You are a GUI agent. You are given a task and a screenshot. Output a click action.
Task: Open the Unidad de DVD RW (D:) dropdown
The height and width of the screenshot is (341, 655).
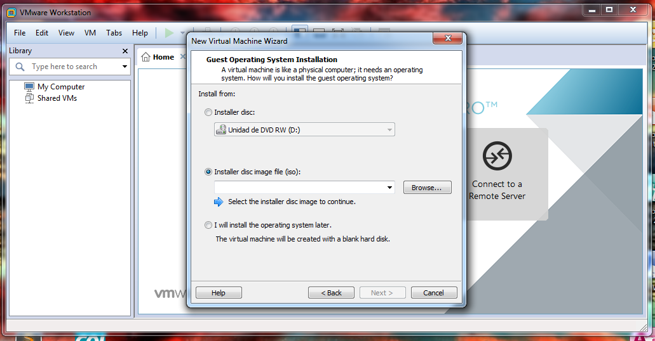[x=304, y=130]
